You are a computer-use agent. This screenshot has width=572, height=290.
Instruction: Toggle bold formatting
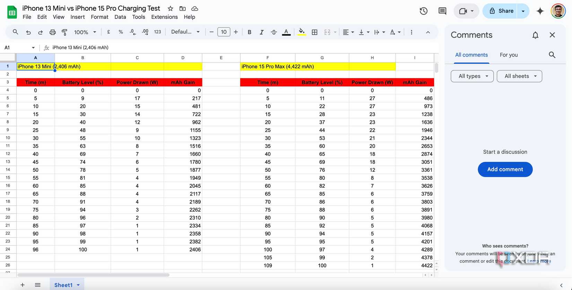point(249,32)
